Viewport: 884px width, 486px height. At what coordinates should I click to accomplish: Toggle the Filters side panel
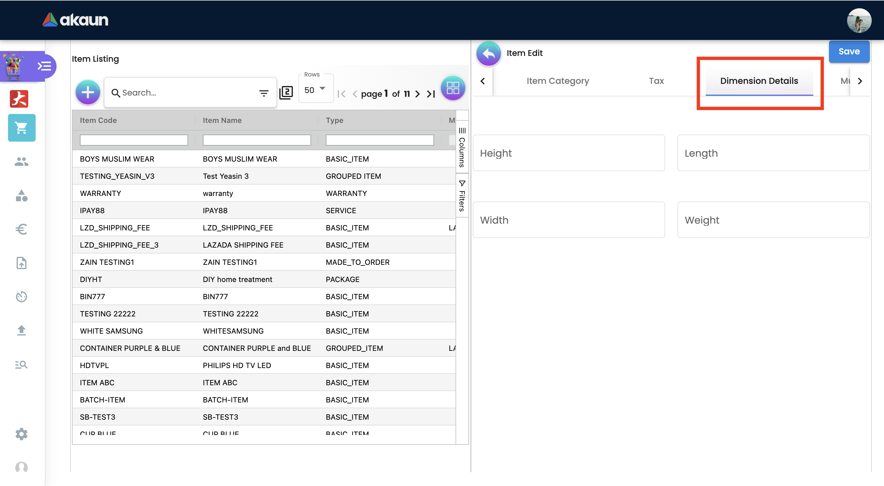tap(462, 196)
